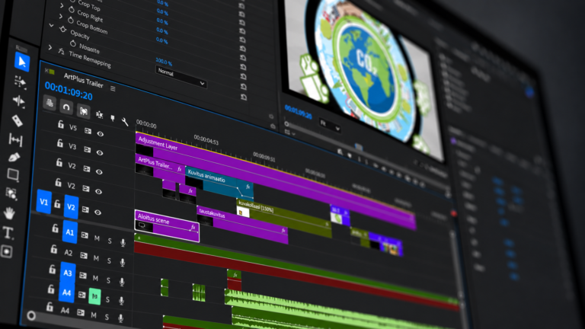Click ruler at 00:00:04:53 mark
The image size is (585, 329).
point(206,140)
